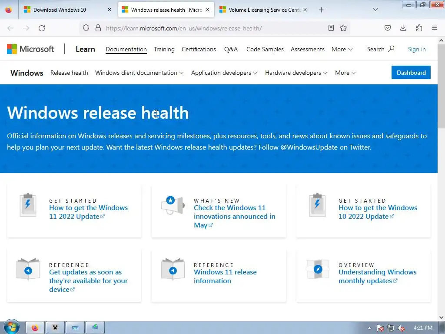Click the book icon beside Windows 11 release information
Image resolution: width=445 pixels, height=334 pixels.
(173, 269)
